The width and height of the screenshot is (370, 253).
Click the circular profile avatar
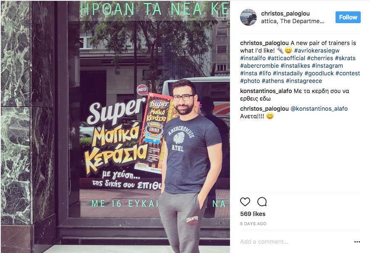pos(248,17)
